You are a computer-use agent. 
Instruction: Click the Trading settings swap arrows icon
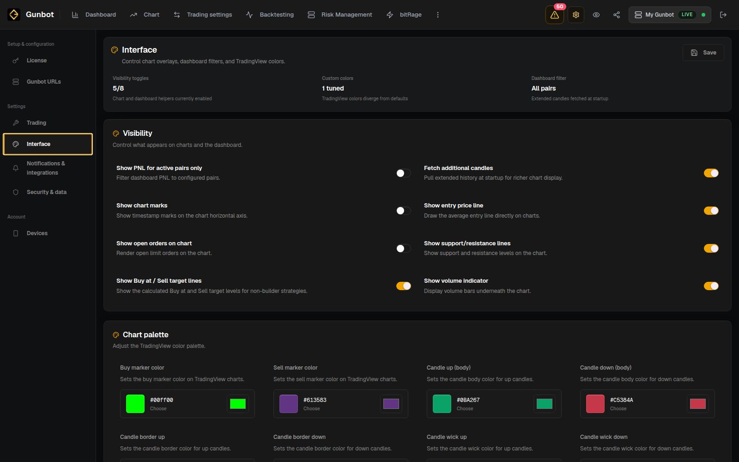(177, 15)
